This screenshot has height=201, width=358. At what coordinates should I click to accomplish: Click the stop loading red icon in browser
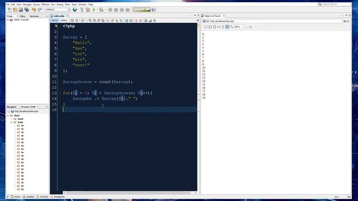pos(348,21)
